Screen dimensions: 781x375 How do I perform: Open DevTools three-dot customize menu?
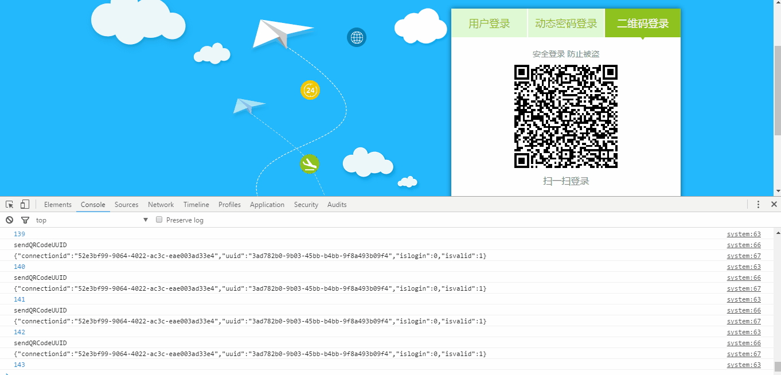758,205
